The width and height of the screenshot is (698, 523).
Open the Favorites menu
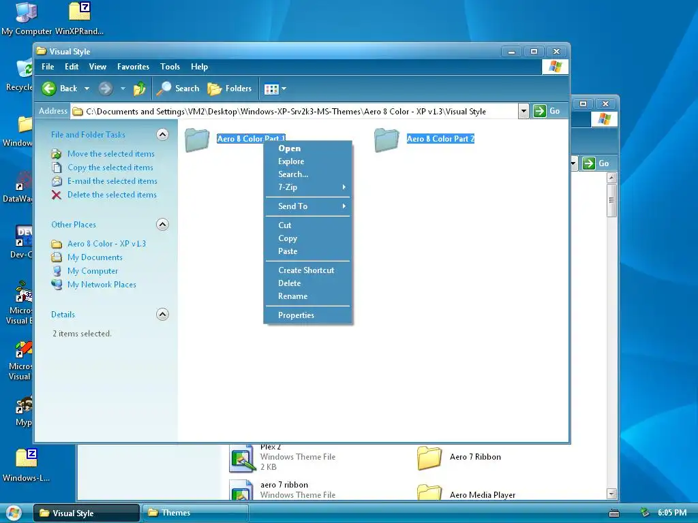pyautogui.click(x=133, y=67)
